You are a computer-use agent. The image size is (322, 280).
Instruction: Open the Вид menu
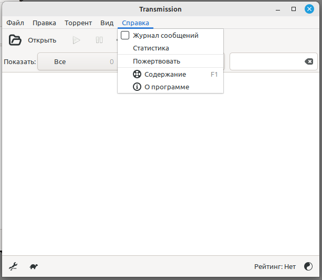107,23
